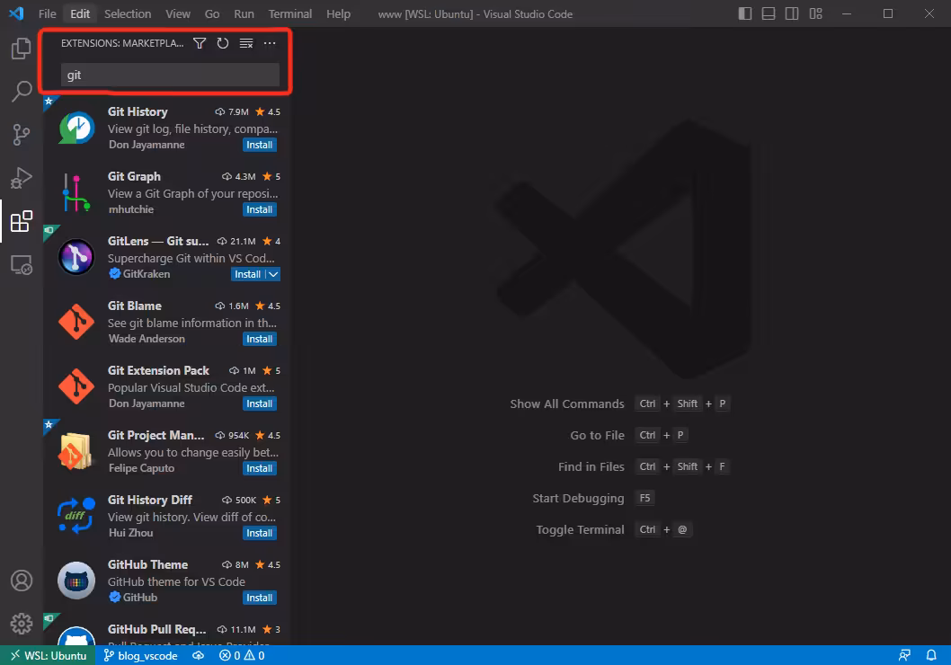This screenshot has width=951, height=665.
Task: Open the Edit menu
Action: (80, 13)
